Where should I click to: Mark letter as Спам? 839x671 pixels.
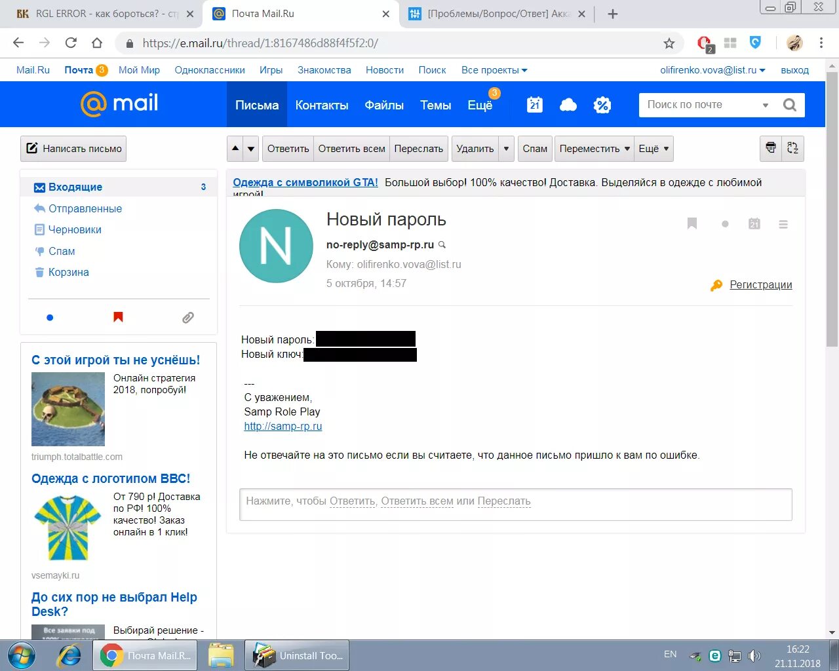pyautogui.click(x=535, y=149)
